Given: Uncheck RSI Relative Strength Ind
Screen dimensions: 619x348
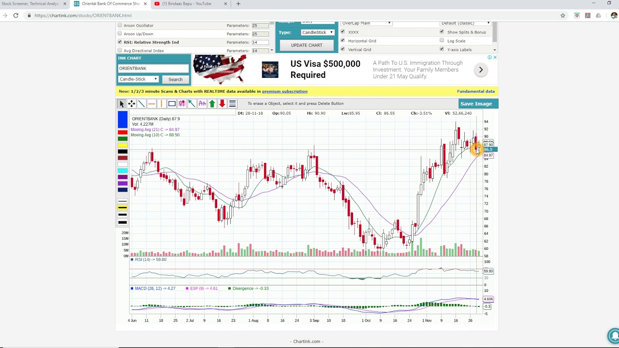Looking at the screenshot, I should coord(120,42).
